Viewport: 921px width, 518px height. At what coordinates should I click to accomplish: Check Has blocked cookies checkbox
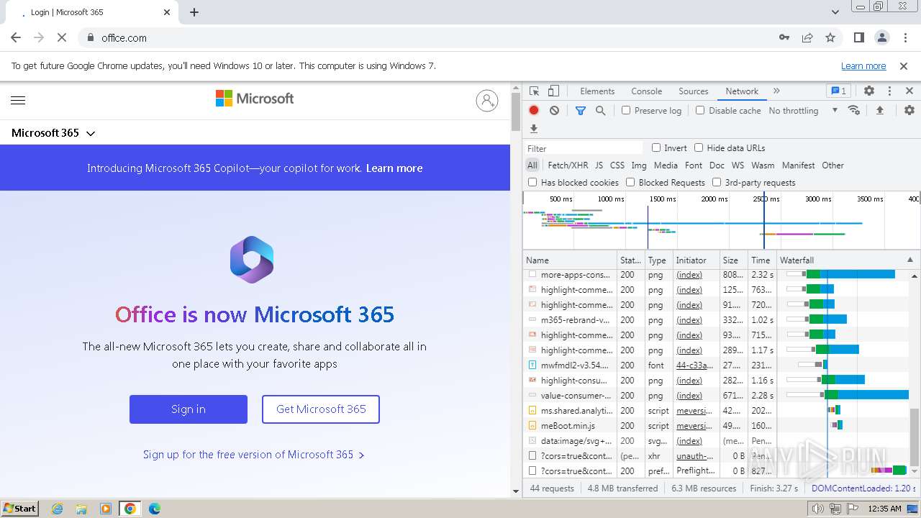pyautogui.click(x=532, y=182)
